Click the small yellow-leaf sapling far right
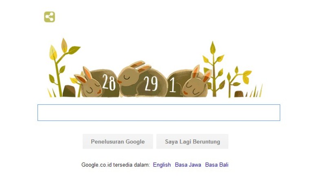Image resolution: width=314 pixels, height=191 pixels. [x=238, y=81]
